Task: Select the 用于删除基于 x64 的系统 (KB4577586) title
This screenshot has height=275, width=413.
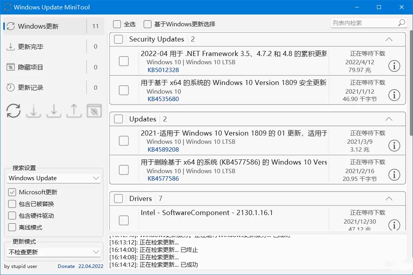Action: (x=234, y=162)
